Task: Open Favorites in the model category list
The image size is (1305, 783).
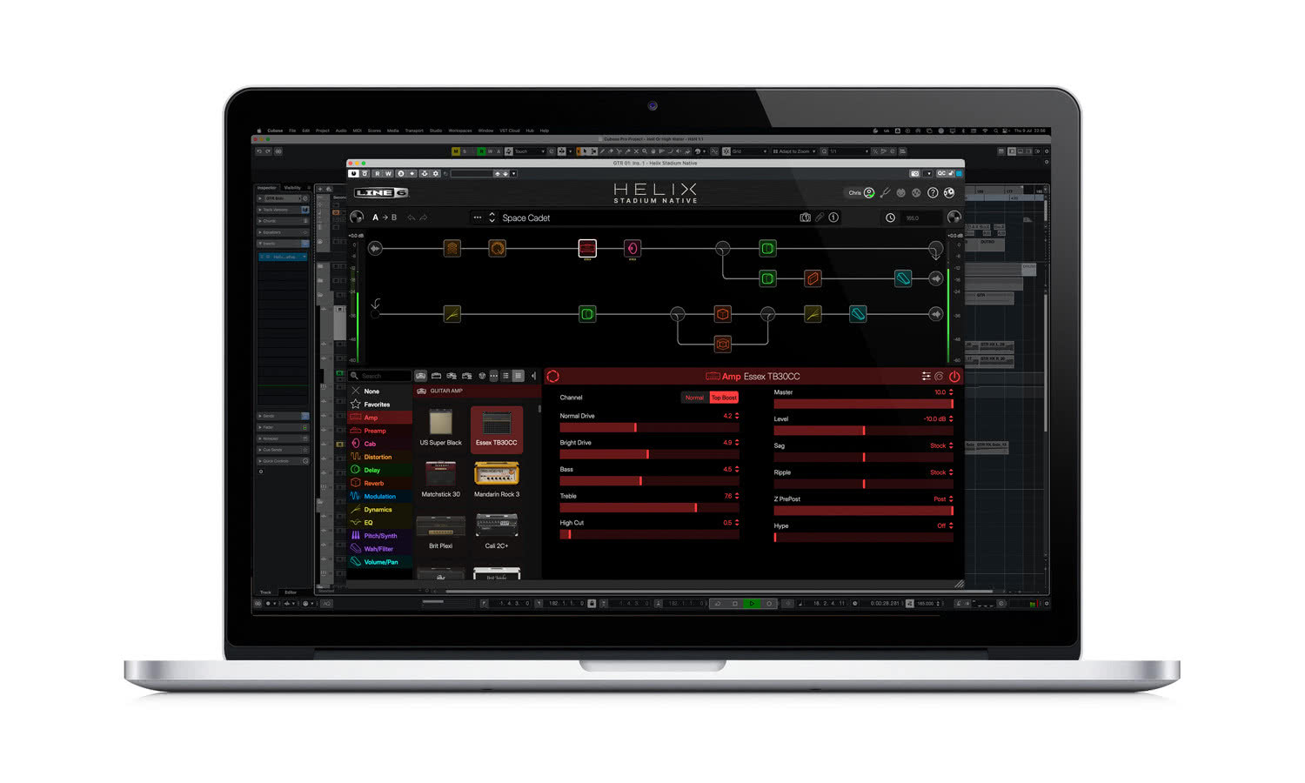Action: [x=379, y=405]
